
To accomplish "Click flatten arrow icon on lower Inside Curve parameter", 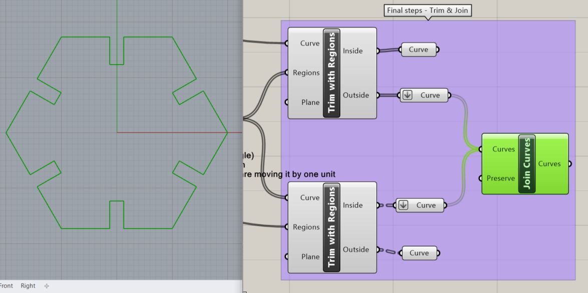I will [x=403, y=205].
